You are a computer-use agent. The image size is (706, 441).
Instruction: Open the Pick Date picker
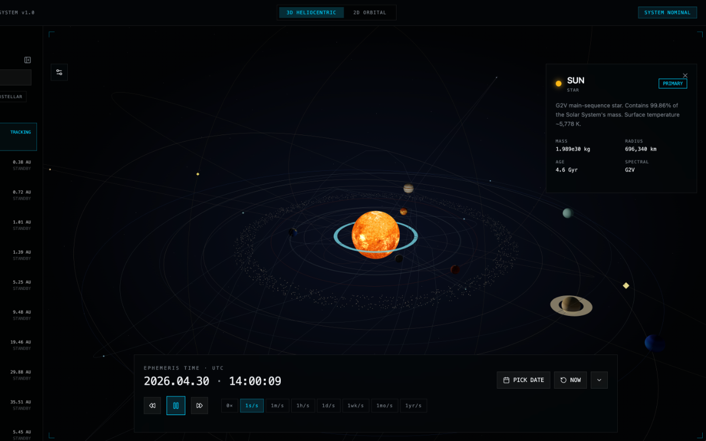coord(523,380)
